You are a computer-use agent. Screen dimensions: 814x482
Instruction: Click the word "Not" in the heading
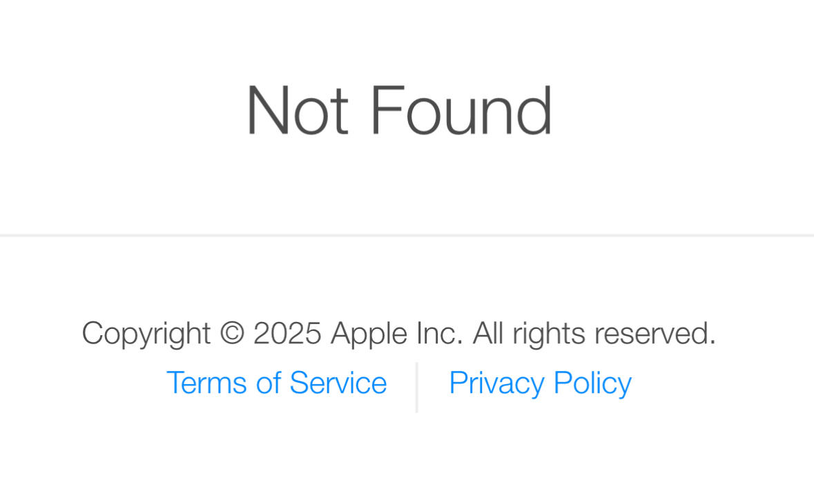click(298, 110)
